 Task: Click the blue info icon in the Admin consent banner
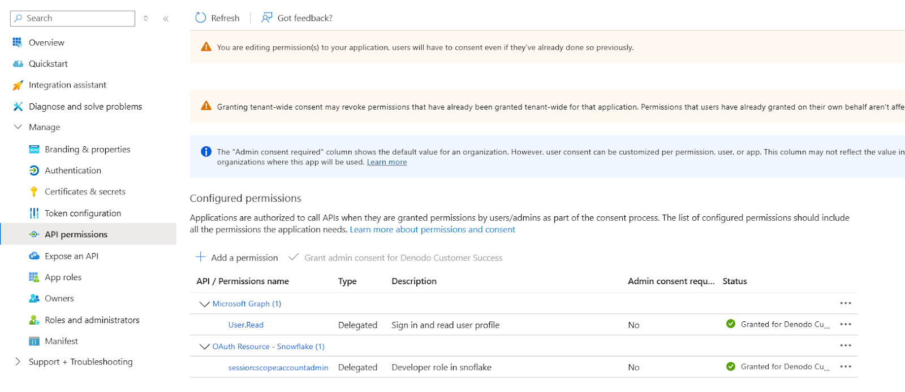[206, 151]
